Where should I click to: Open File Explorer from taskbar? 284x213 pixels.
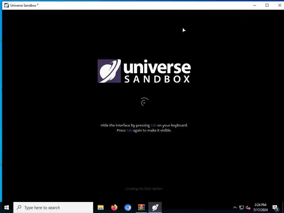(x=100, y=207)
